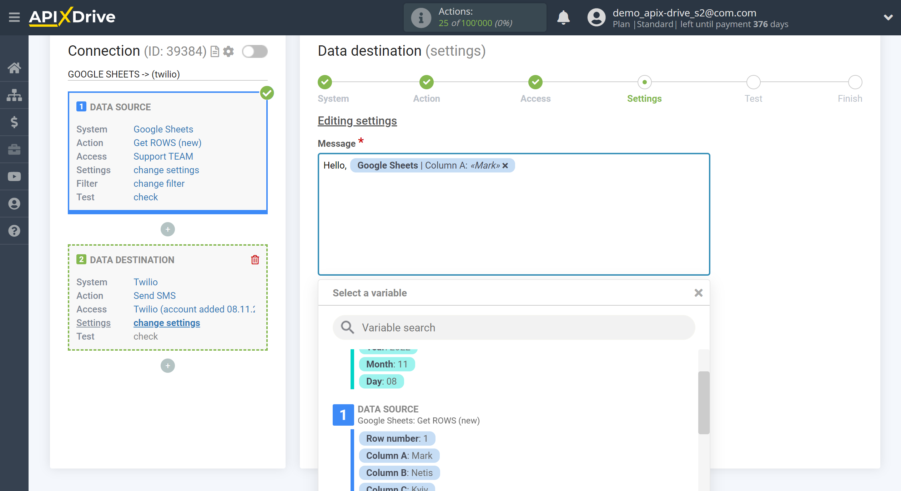Viewport: 901px width, 491px height.
Task: Open the profile sidebar icon
Action: [x=14, y=204]
